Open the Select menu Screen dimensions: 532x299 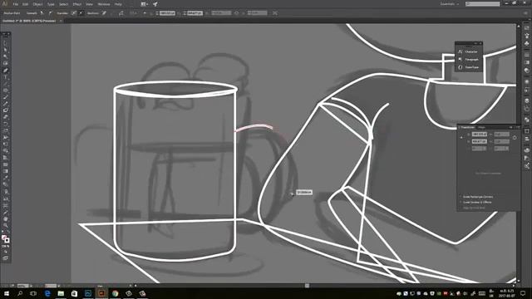(x=63, y=4)
